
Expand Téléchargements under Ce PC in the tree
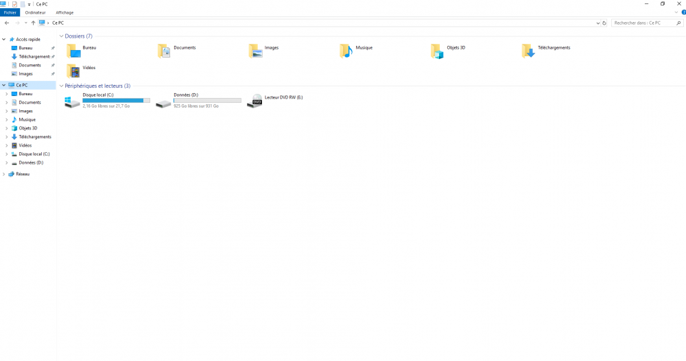(7, 137)
